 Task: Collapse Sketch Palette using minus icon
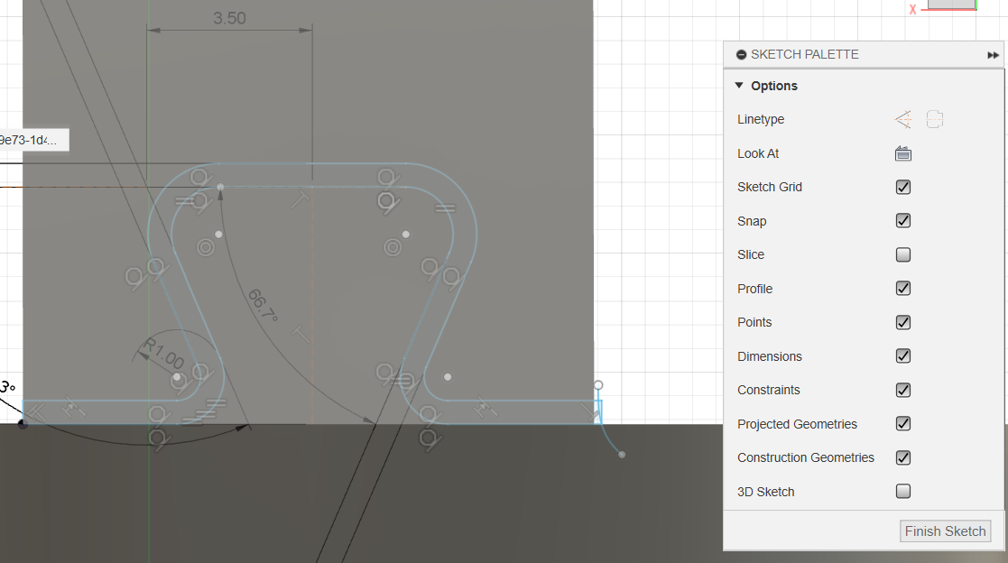tap(741, 55)
